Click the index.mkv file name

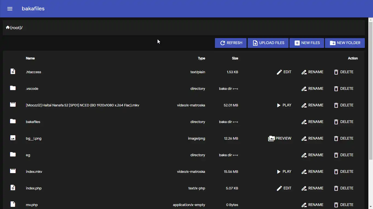34,172
